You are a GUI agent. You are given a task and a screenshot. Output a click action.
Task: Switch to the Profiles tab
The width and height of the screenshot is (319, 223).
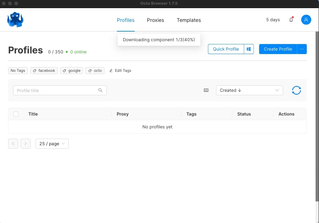click(126, 20)
